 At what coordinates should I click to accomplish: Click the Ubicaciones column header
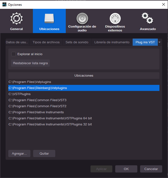click(84, 75)
